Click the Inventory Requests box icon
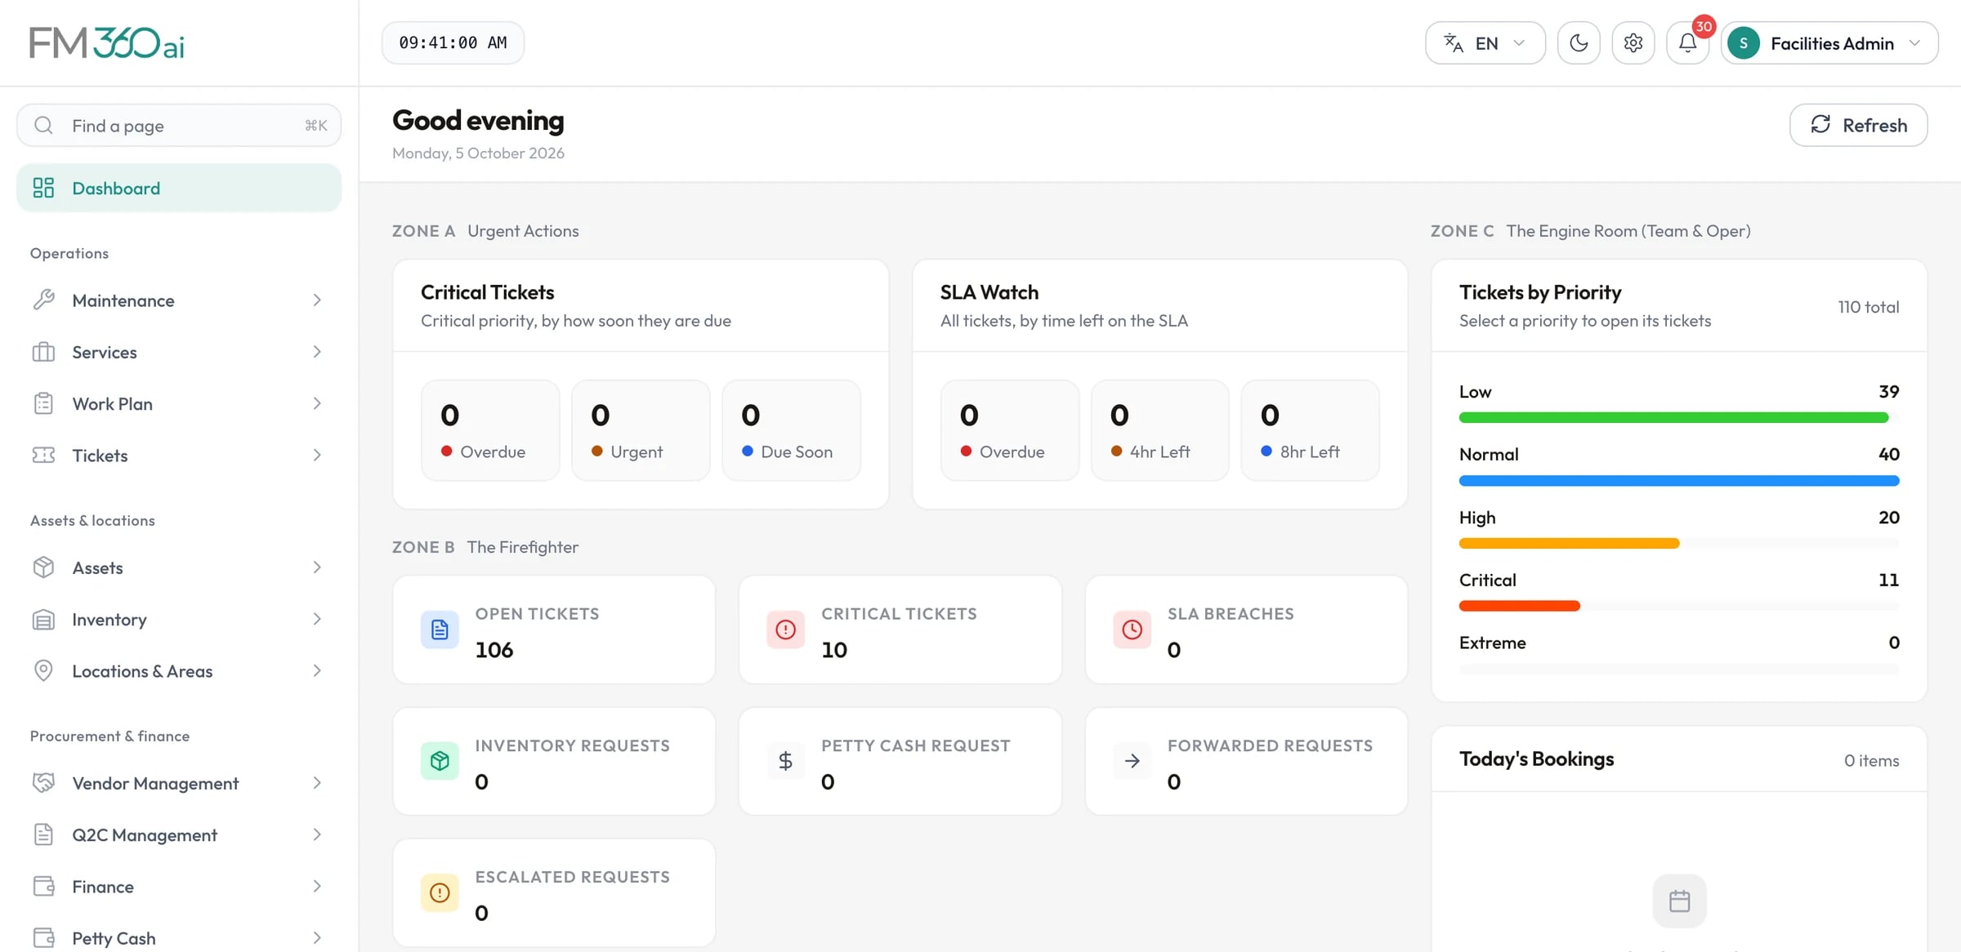The image size is (1961, 952). point(440,761)
